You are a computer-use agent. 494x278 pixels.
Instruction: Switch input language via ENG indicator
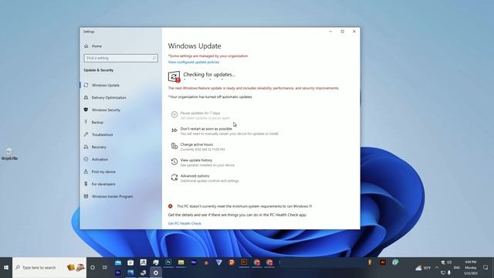(456, 268)
